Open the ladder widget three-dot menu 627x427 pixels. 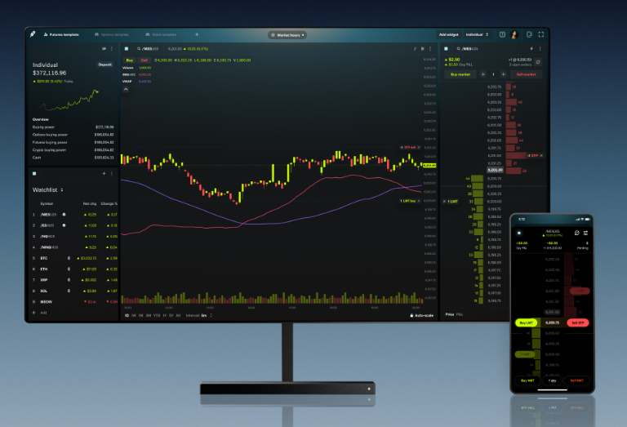(540, 49)
